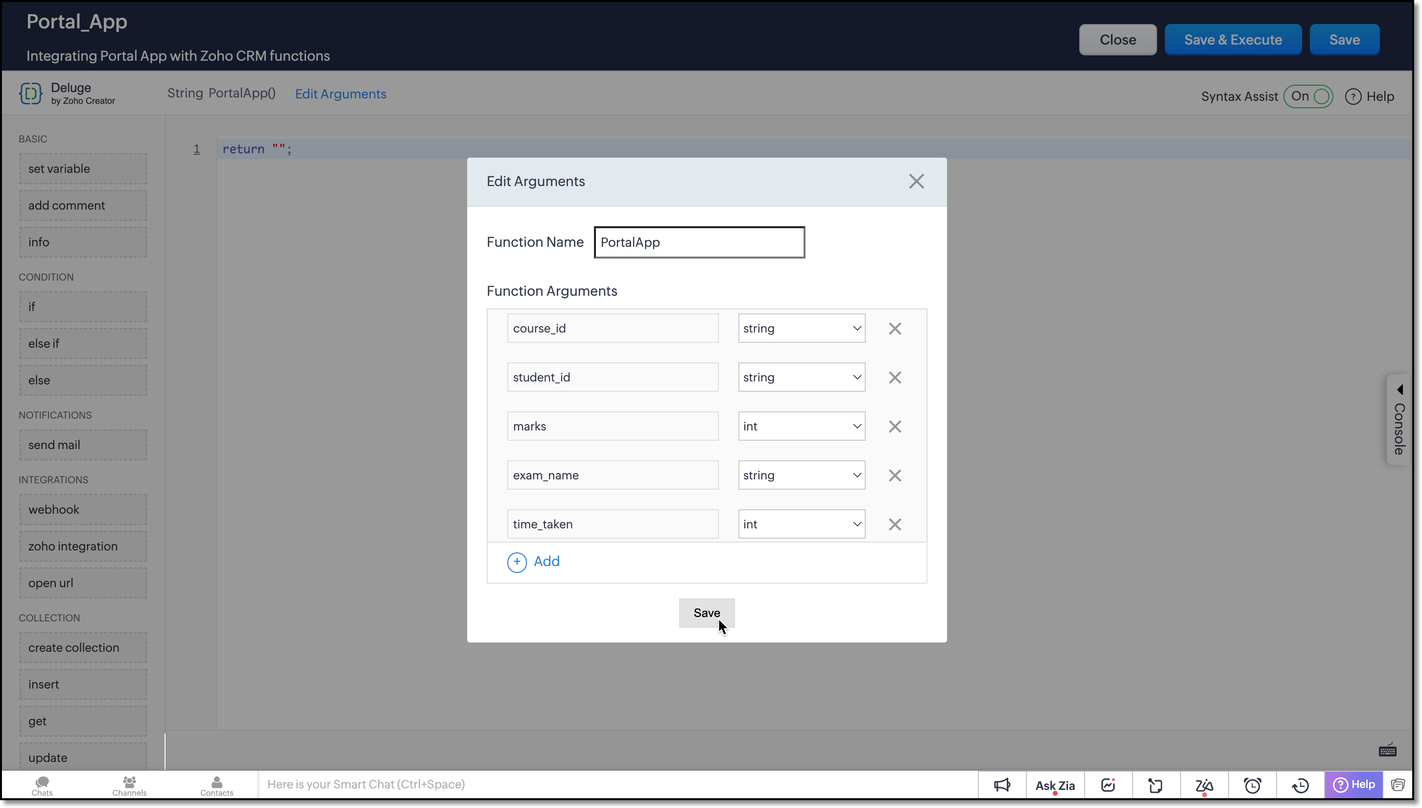This screenshot has height=808, width=1422.
Task: Open the Zia notifications icon
Action: point(1204,784)
